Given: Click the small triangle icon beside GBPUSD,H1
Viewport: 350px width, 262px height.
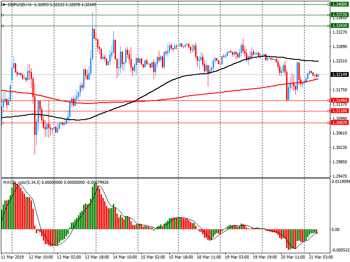Looking at the screenshot, I should click(3, 4).
